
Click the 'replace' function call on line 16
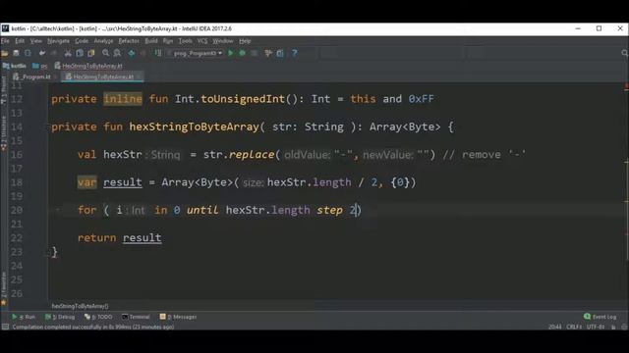click(252, 155)
